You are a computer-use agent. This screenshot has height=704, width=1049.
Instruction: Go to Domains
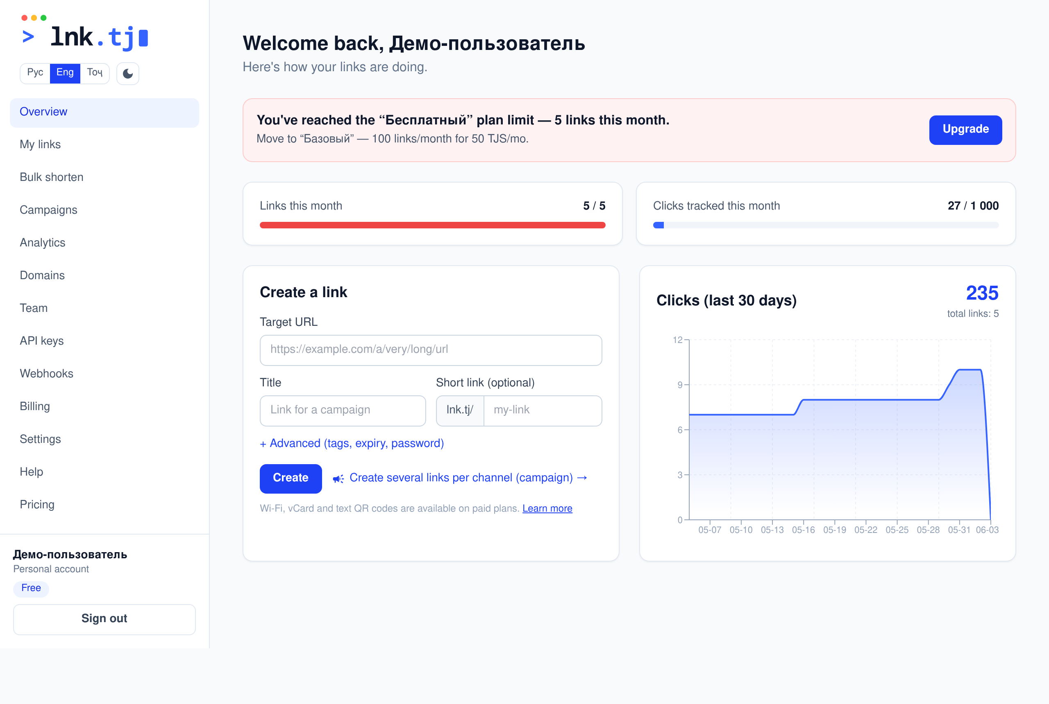tap(104, 276)
